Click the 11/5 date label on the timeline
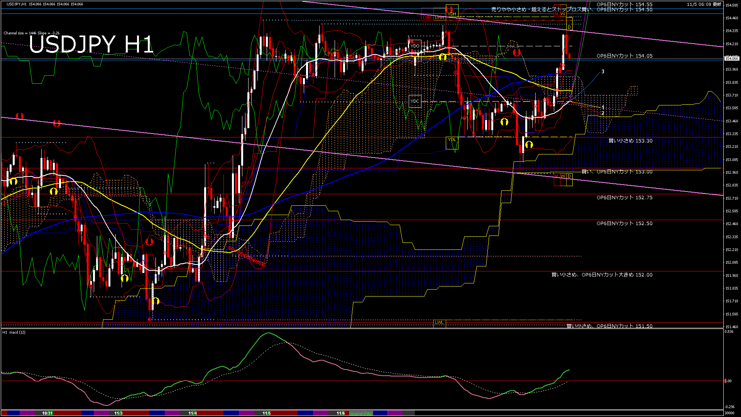This screenshot has width=741, height=417. coord(267,413)
